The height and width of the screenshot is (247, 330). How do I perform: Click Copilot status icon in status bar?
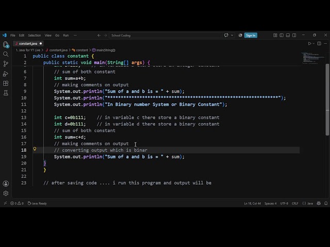[319, 203]
